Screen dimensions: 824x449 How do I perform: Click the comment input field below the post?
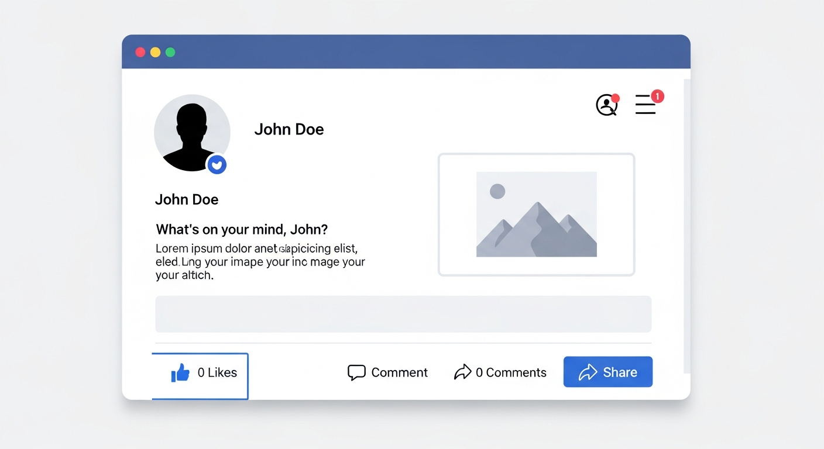point(403,314)
